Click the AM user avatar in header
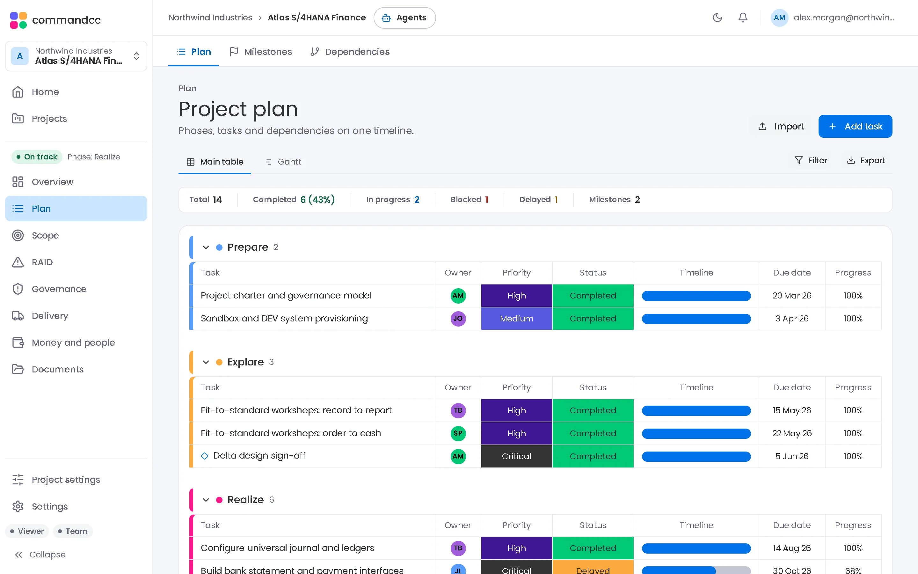 point(779,18)
